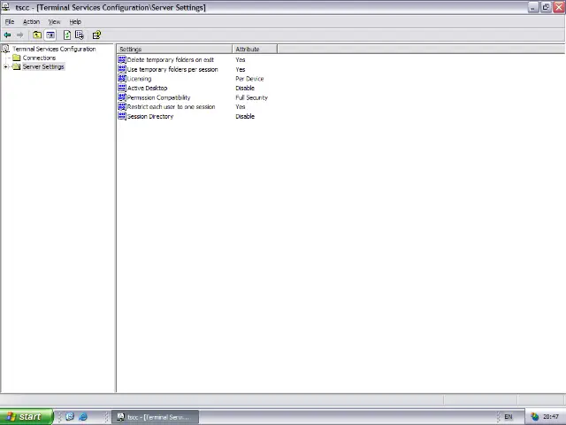Select Terminal Services Configuration tree root
The width and height of the screenshot is (566, 425).
tap(54, 49)
